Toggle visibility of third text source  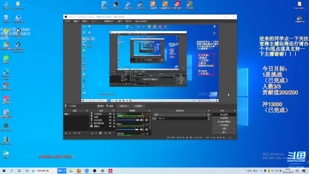click(x=110, y=120)
